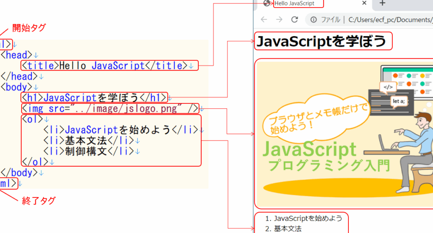Click the site information icon before ファイル

click(313, 19)
